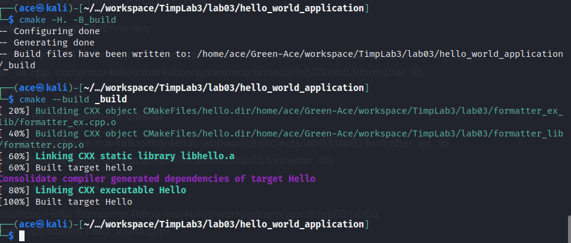Click the terminal cursor block at the last prompt
This screenshot has height=243, width=571.
pyautogui.click(x=22, y=236)
